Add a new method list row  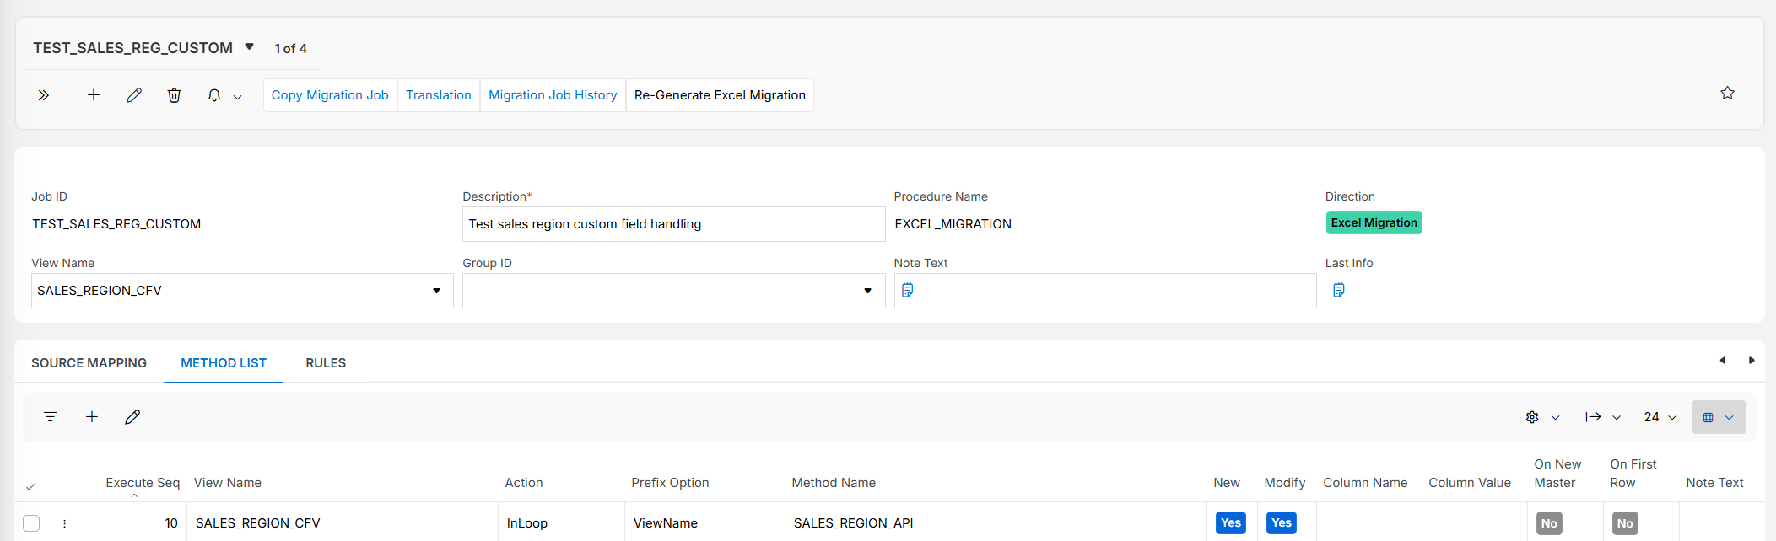tap(92, 417)
